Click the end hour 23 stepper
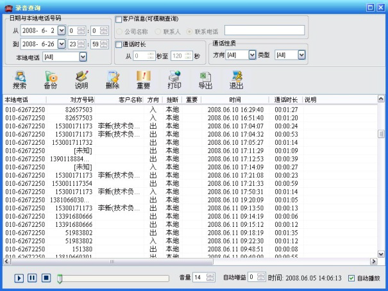The image size is (388, 291). click(81, 44)
